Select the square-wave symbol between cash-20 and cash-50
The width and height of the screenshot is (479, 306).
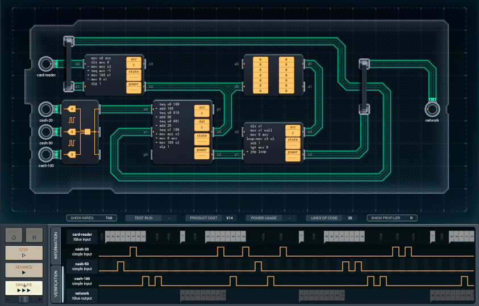pyautogui.click(x=72, y=120)
